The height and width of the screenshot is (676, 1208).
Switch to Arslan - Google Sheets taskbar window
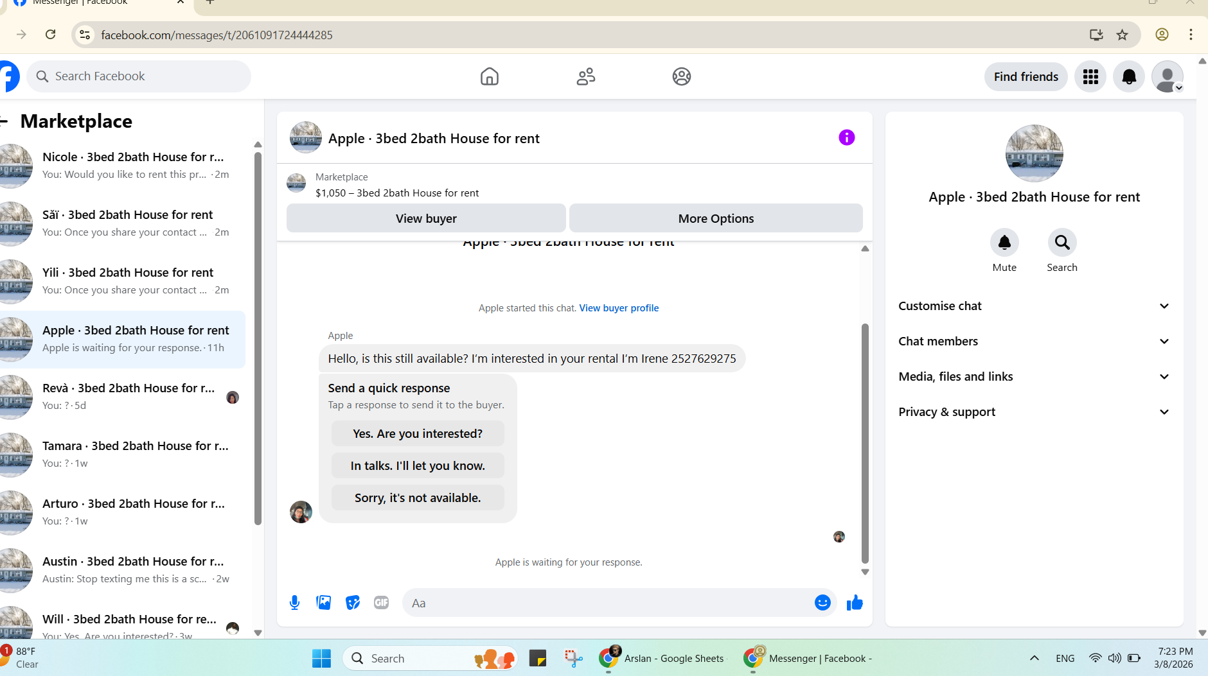(662, 658)
